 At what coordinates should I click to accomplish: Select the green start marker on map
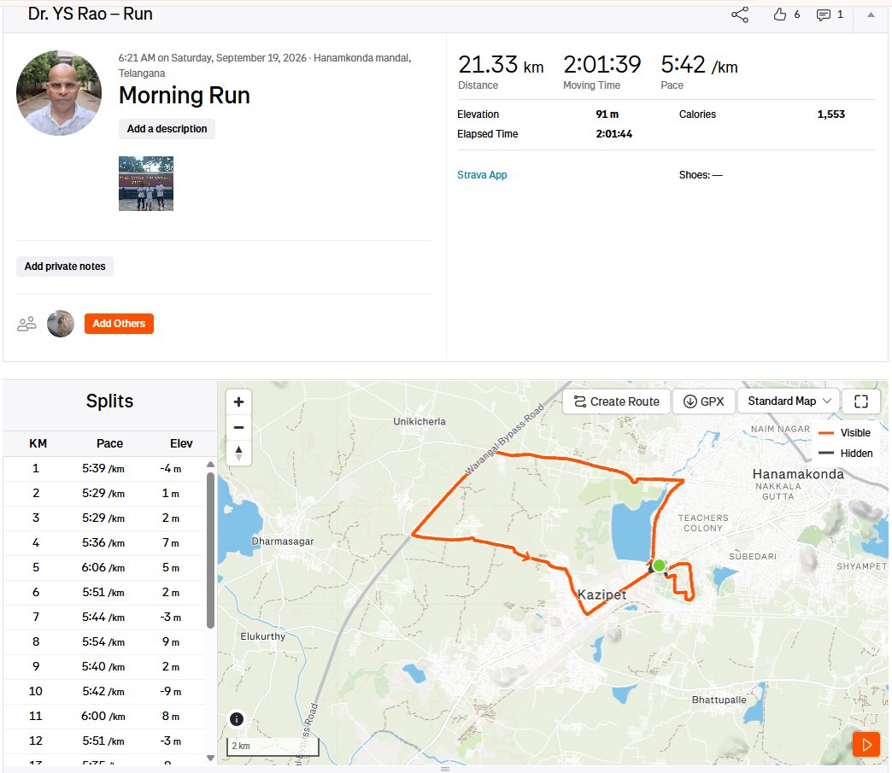pyautogui.click(x=659, y=565)
